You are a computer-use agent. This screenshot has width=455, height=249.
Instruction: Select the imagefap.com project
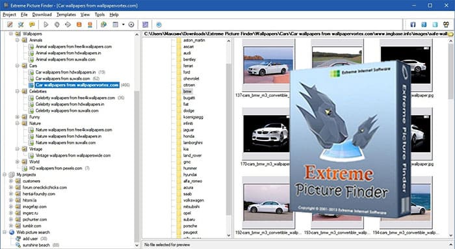click(34, 207)
